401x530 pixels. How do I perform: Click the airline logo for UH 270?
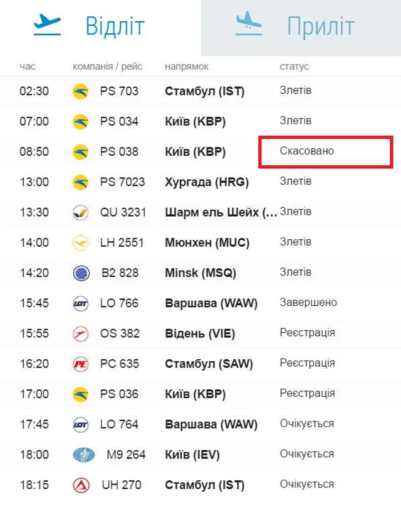click(x=81, y=485)
